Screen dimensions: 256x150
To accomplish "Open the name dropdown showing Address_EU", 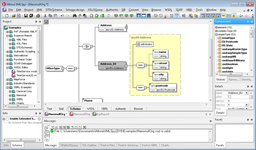I will tap(246, 93).
